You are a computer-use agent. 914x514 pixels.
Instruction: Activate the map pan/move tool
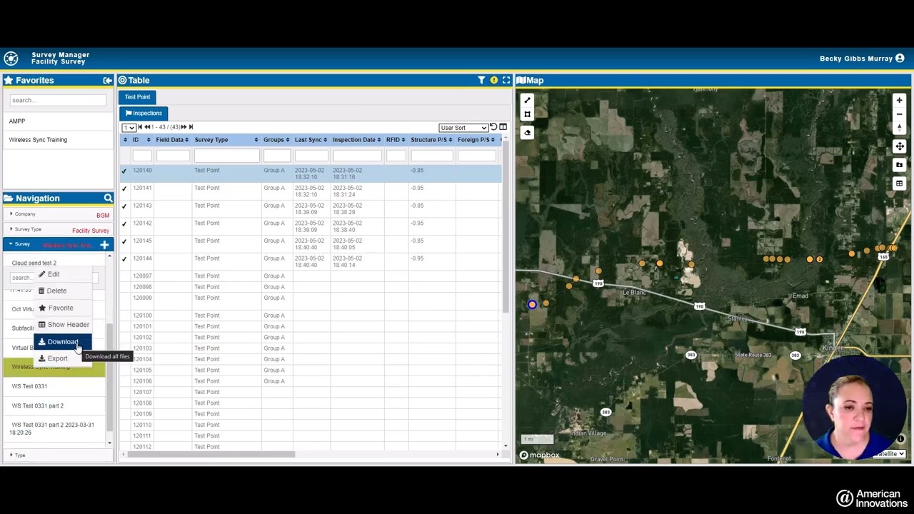(899, 146)
